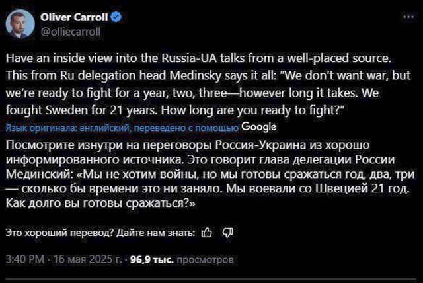
Task: Click the blue verified checkmark badge
Action: 116,17
